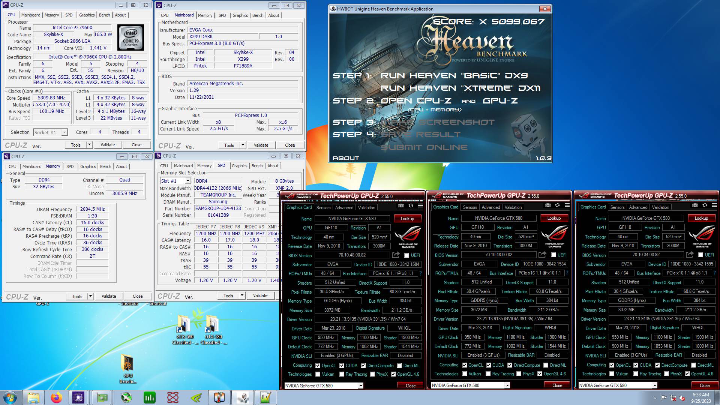Viewport: 720px width, 405px height.
Task: Open hamburger menu in rightmost GPU-Z window
Action: click(714, 205)
